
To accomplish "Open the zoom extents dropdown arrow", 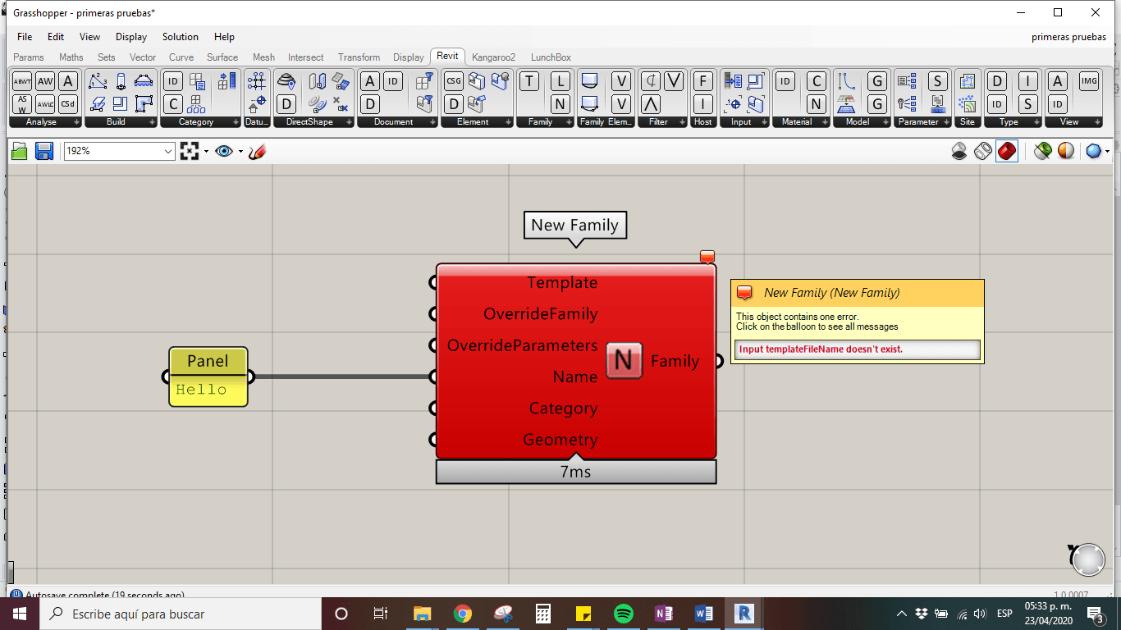I will 206,151.
